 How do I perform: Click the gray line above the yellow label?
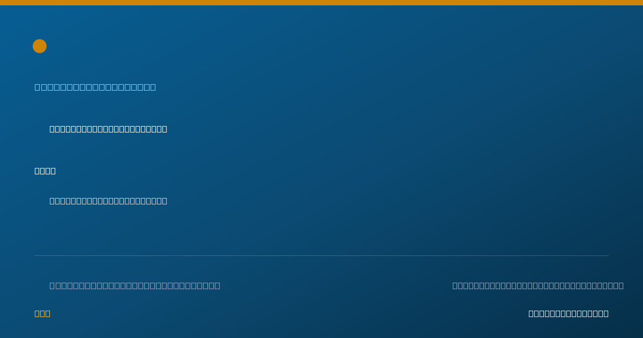coord(135,285)
